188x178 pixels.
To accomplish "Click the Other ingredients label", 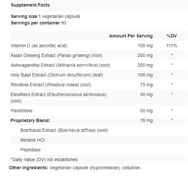I will 29,168.
